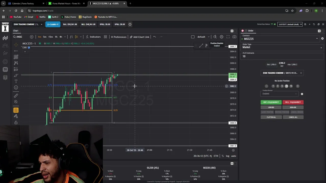This screenshot has width=326, height=183.
Task: Open the indicator templates grid icon
Action: tap(105, 37)
